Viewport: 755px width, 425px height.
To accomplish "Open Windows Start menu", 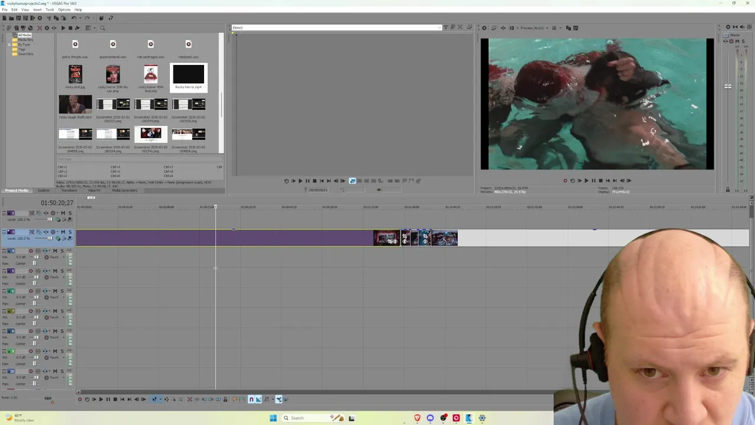I will (x=273, y=418).
